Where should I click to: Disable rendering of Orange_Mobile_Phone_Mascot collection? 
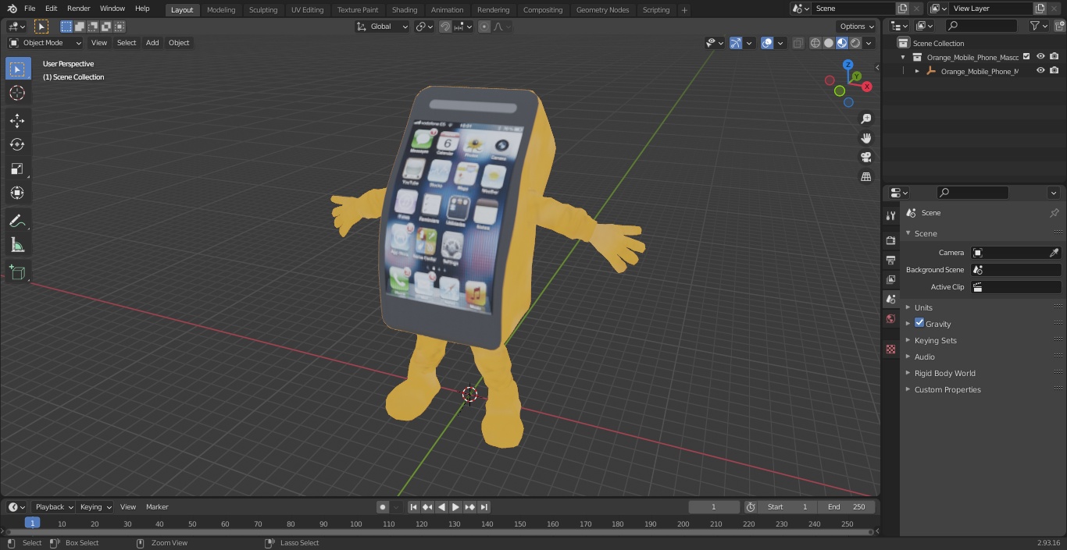[x=1055, y=56]
